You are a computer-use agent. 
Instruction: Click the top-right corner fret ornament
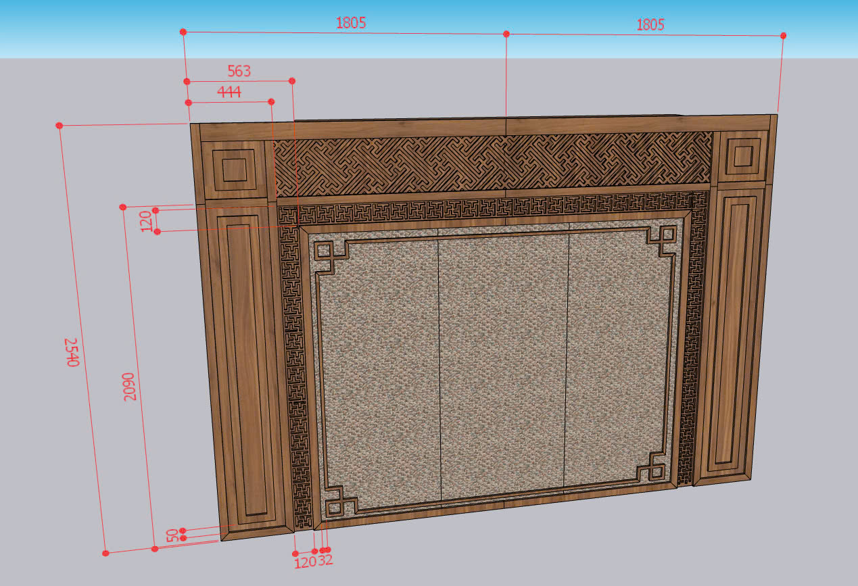pyautogui.click(x=663, y=241)
